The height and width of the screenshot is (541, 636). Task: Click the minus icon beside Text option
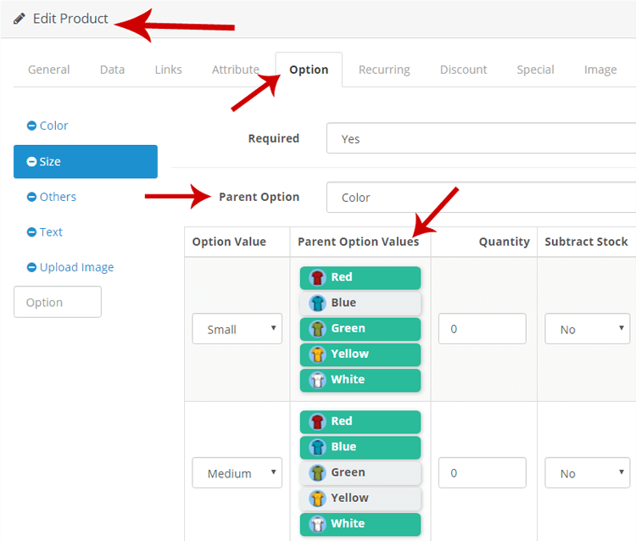[31, 232]
